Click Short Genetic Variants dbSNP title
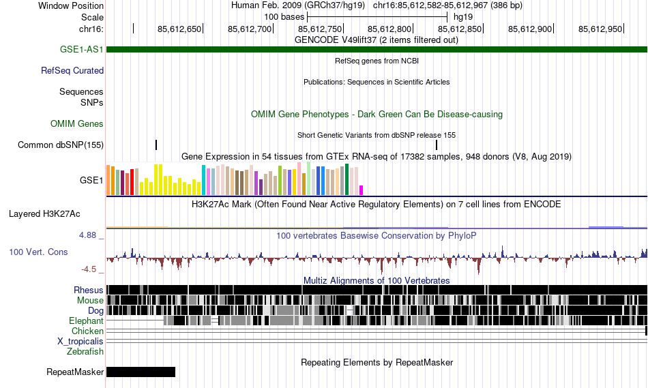Image resolution: width=648 pixels, height=388 pixels. (x=377, y=135)
